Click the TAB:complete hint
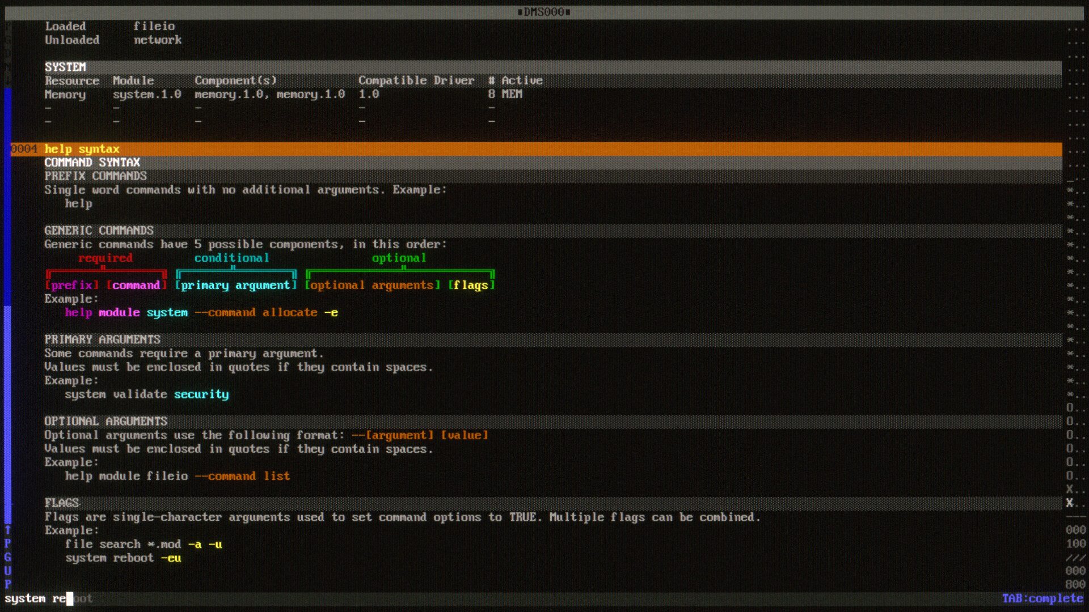The width and height of the screenshot is (1089, 612). [x=1042, y=598]
